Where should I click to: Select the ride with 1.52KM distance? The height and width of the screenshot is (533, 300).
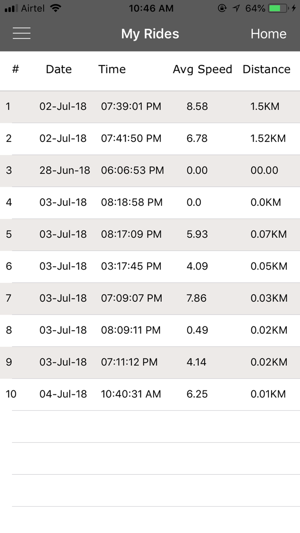pos(150,138)
